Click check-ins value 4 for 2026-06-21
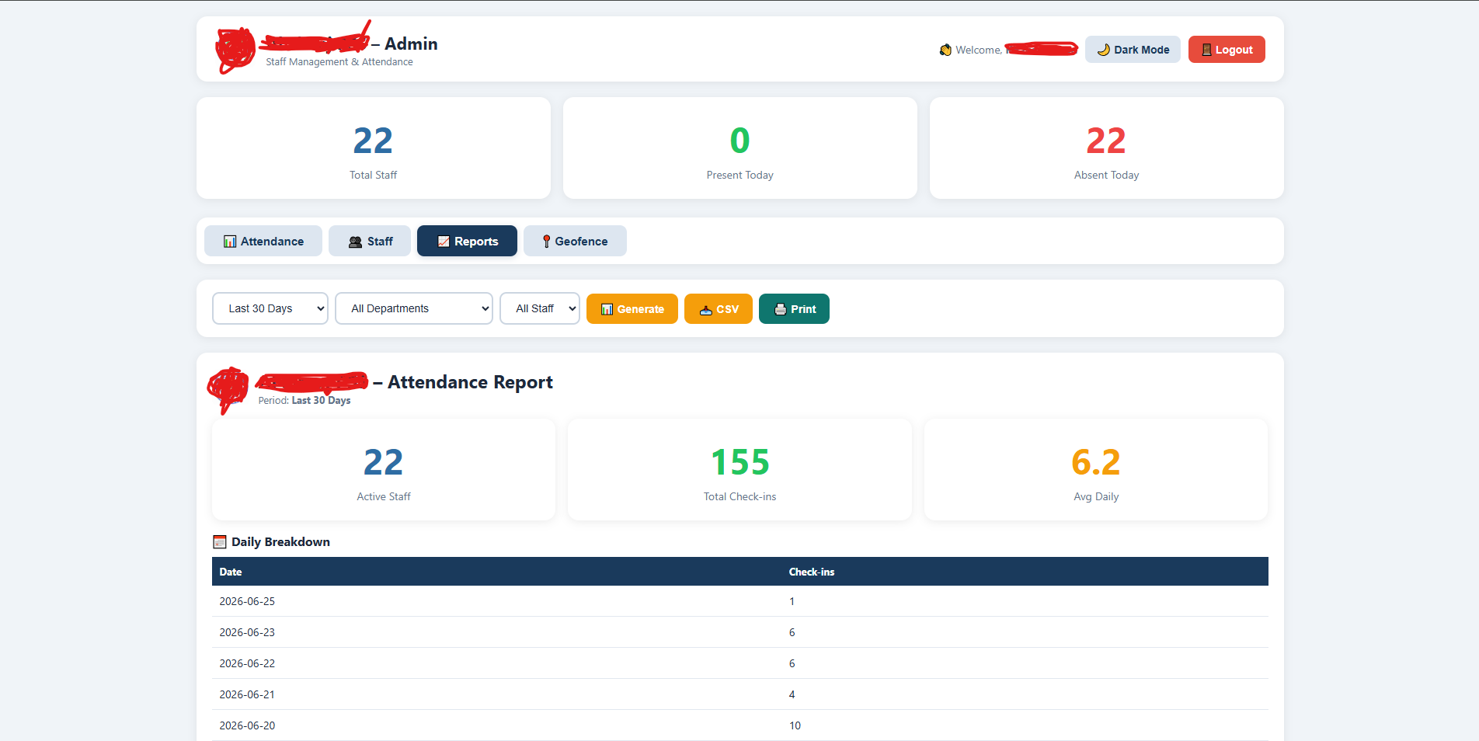Screen dimensions: 1479x741 [792, 694]
